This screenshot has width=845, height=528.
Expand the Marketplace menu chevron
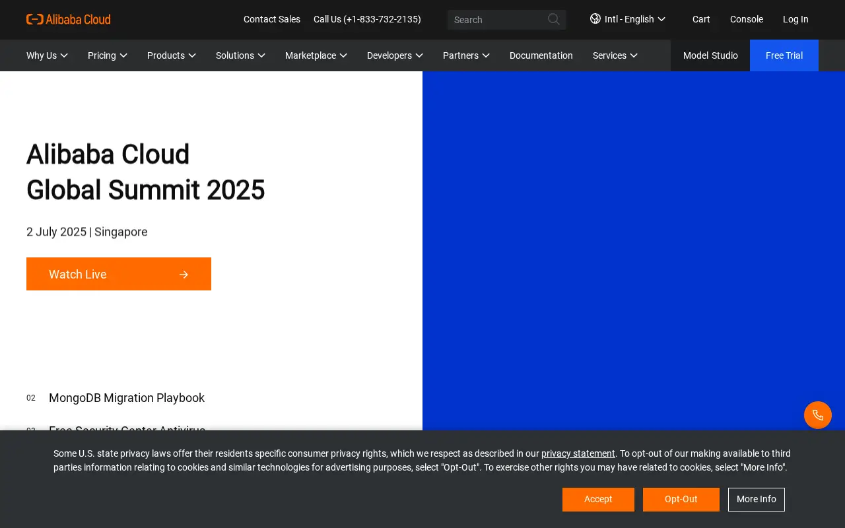(343, 55)
